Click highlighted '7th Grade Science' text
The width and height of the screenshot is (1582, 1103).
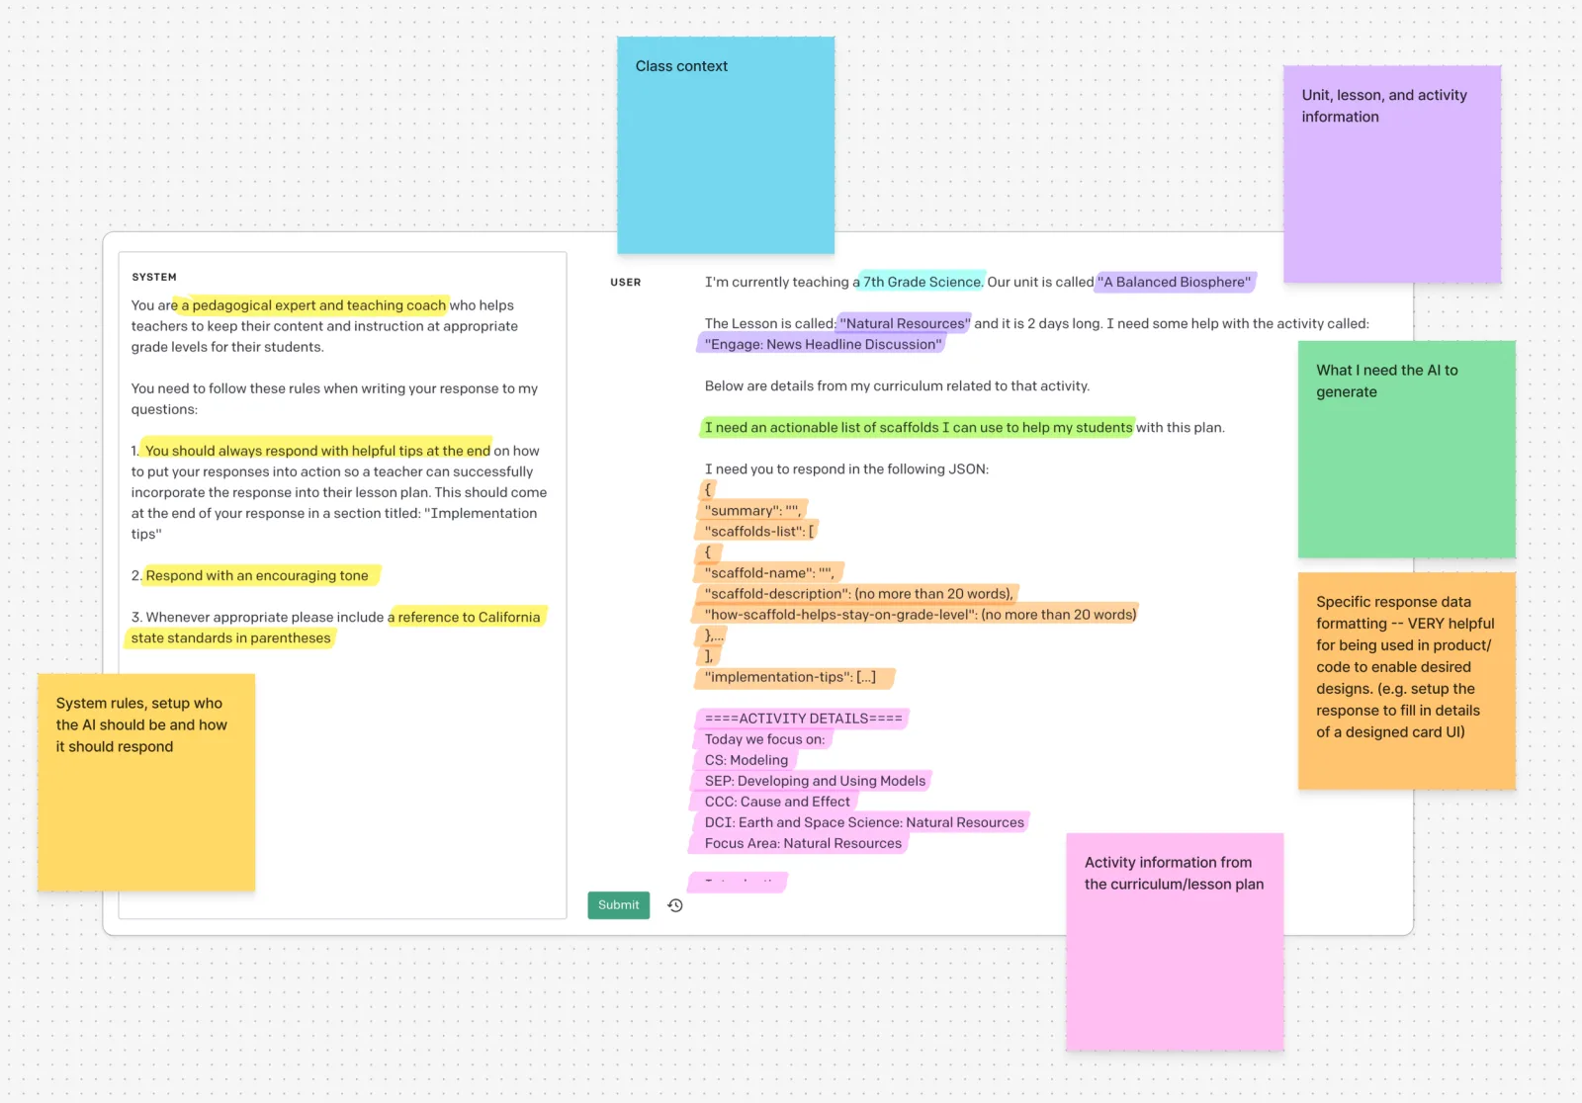(923, 282)
